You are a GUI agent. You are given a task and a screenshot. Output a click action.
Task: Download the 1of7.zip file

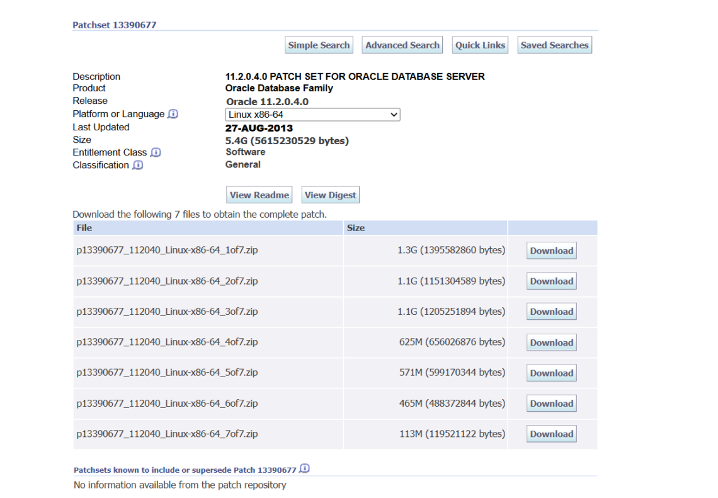click(x=551, y=251)
